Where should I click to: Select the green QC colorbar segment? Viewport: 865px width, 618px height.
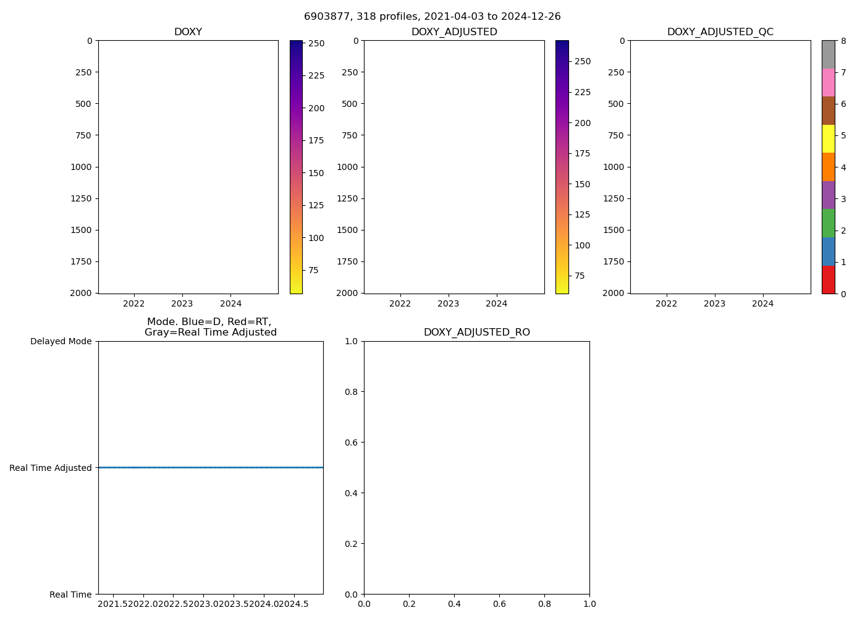pyautogui.click(x=828, y=223)
